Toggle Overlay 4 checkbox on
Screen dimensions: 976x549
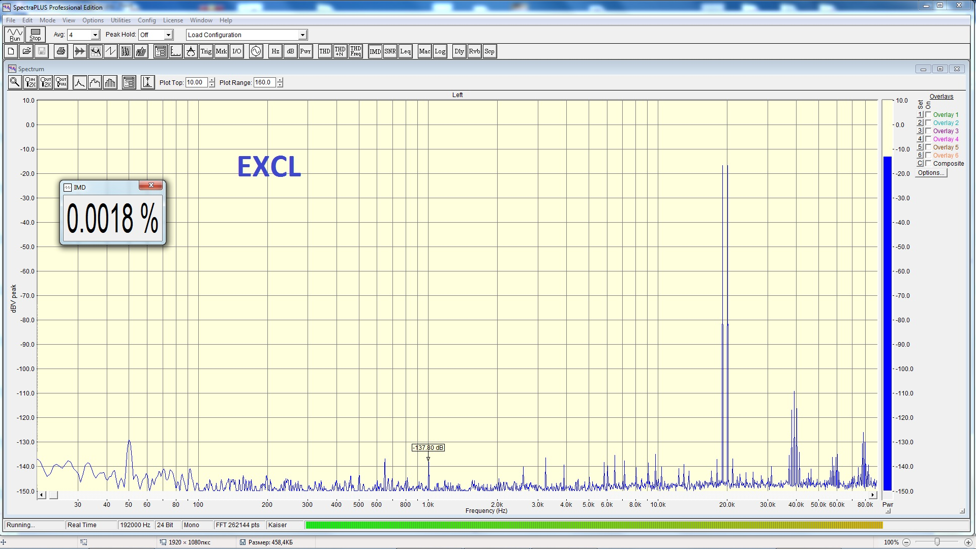click(x=928, y=139)
